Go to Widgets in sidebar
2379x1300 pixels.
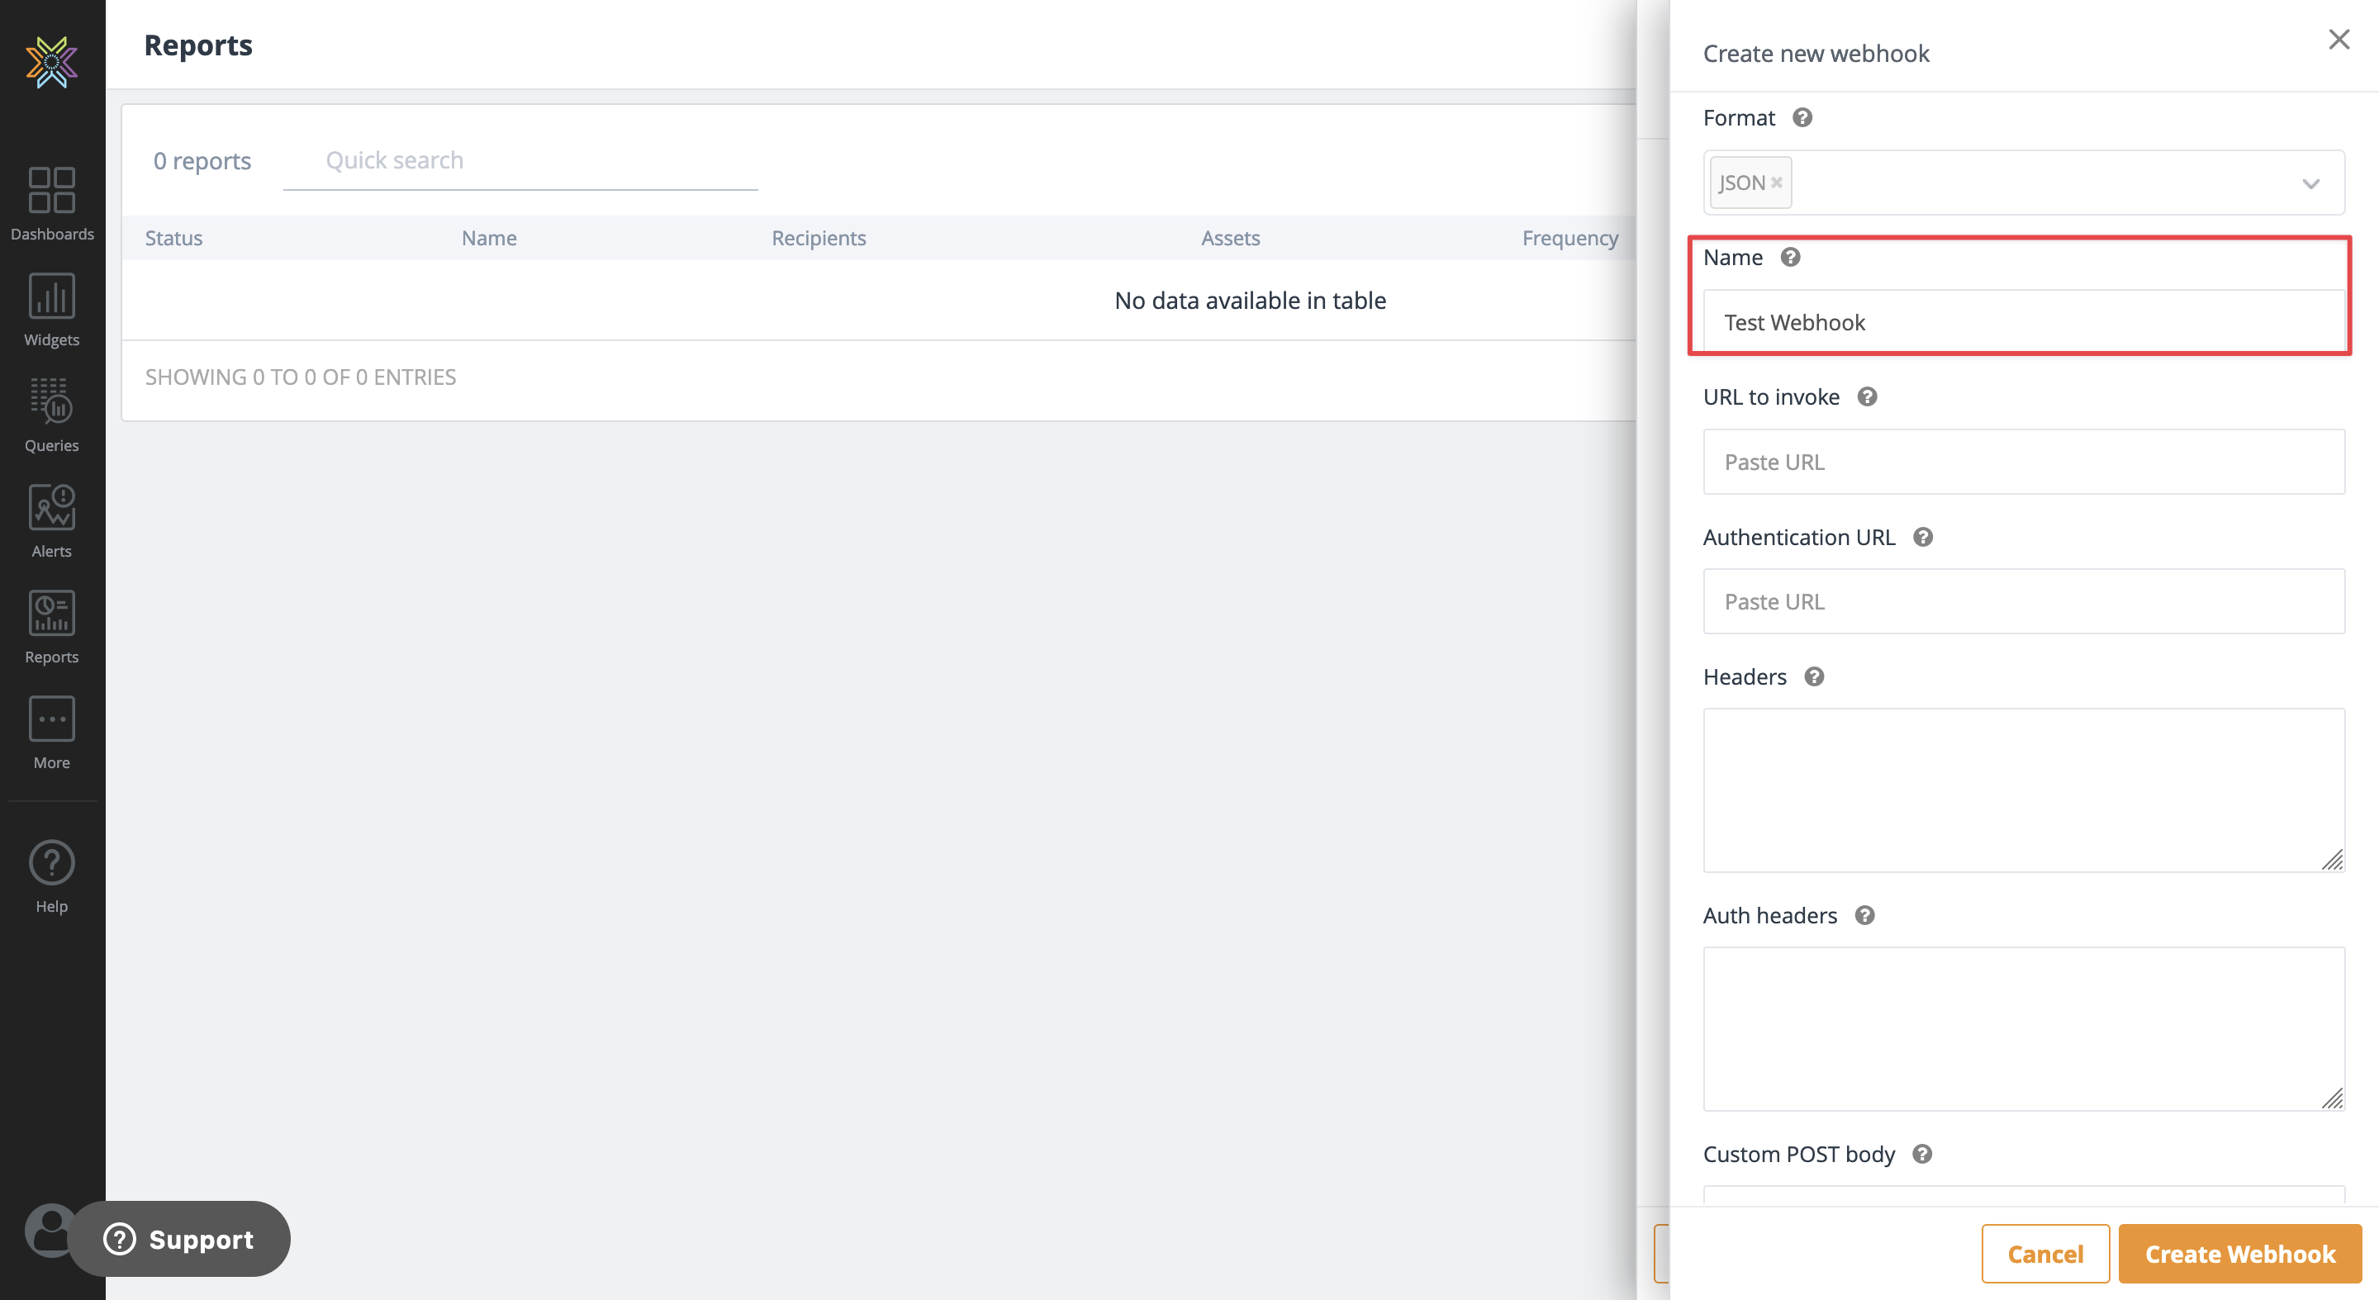(52, 297)
